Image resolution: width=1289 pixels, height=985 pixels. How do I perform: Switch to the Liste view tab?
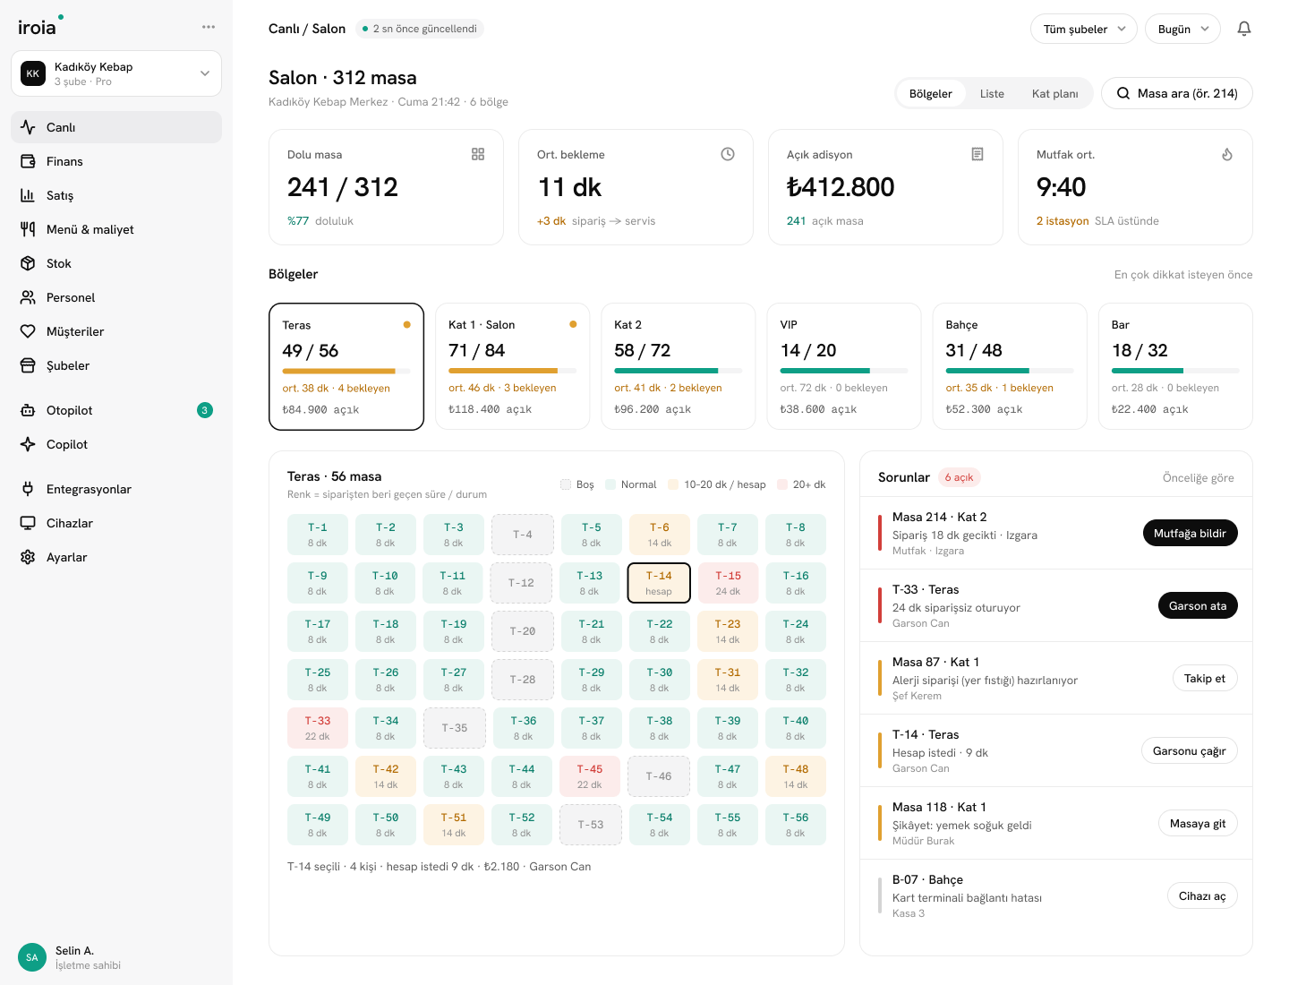pos(992,93)
